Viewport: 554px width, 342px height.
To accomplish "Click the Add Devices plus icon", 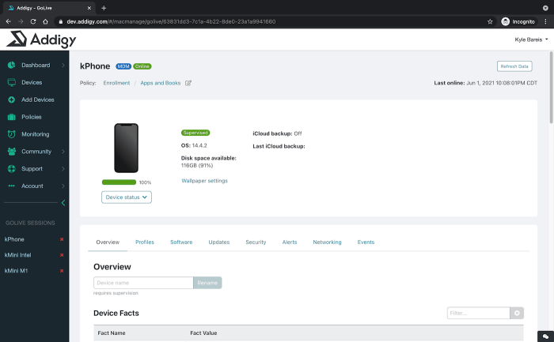I will (x=11, y=100).
